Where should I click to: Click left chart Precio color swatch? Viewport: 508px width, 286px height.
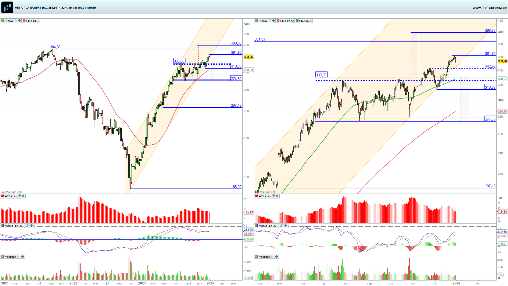pyautogui.click(x=3, y=21)
